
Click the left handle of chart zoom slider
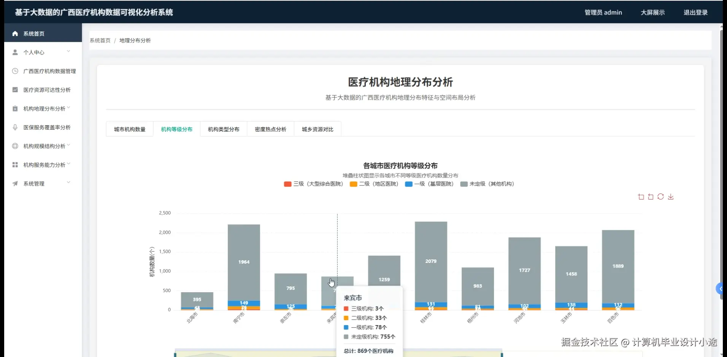[175, 354]
